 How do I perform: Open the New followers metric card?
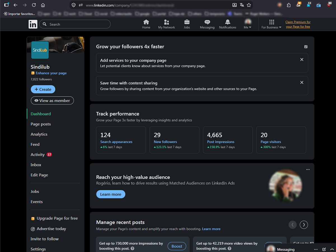pyautogui.click(x=174, y=140)
